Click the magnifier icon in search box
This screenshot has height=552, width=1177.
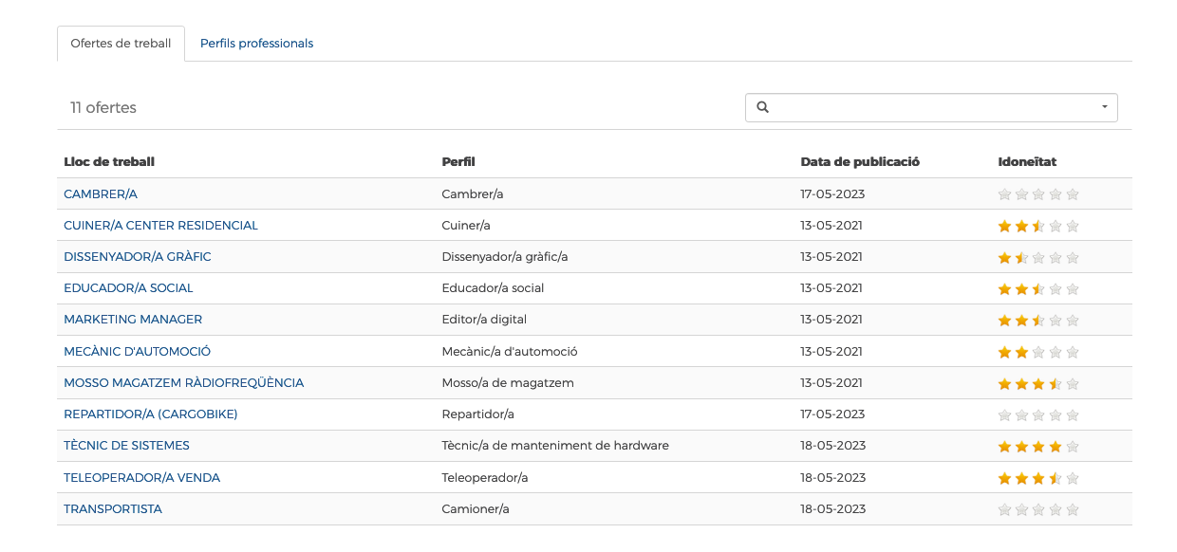(x=762, y=107)
